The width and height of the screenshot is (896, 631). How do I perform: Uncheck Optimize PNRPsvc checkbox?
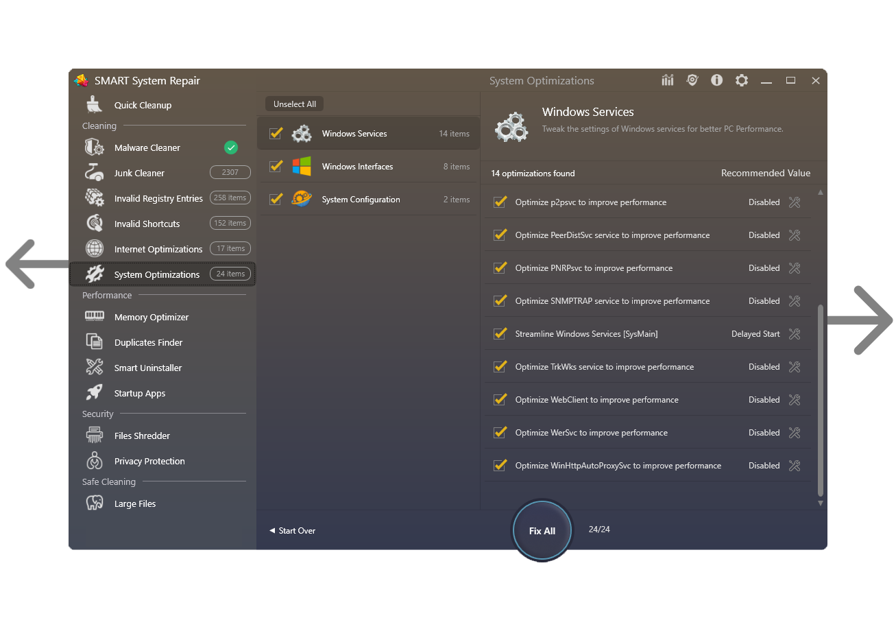[x=500, y=267]
